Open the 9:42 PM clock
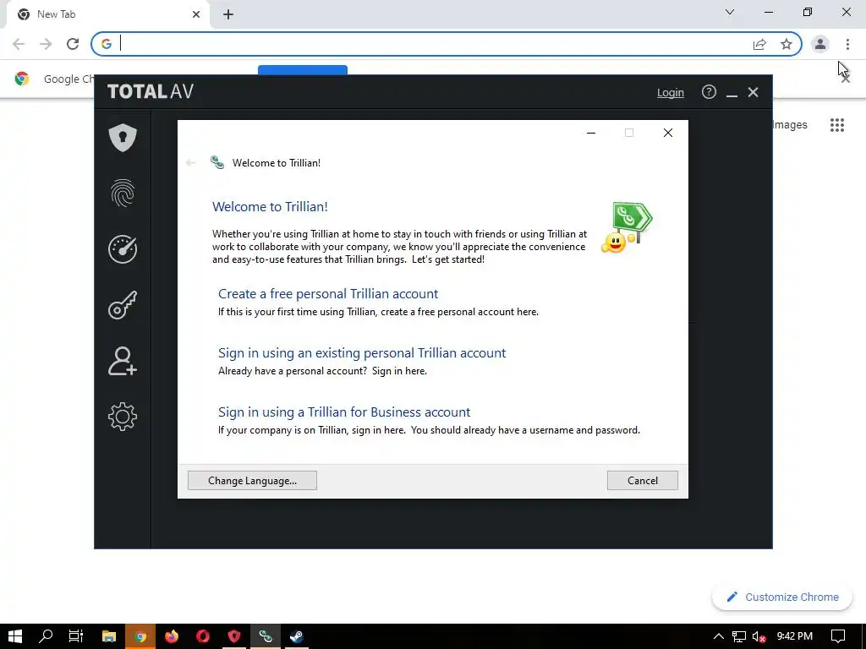This screenshot has height=649, width=866. 794,636
